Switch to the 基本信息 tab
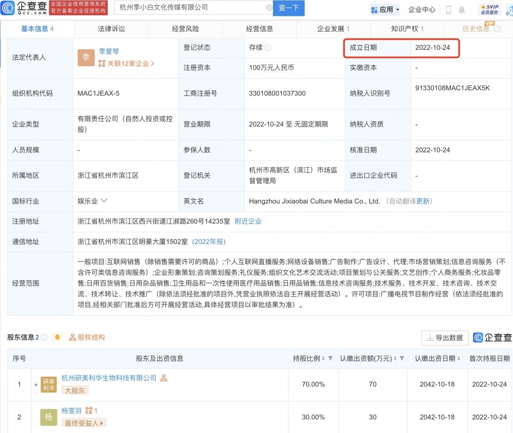 coord(37,29)
